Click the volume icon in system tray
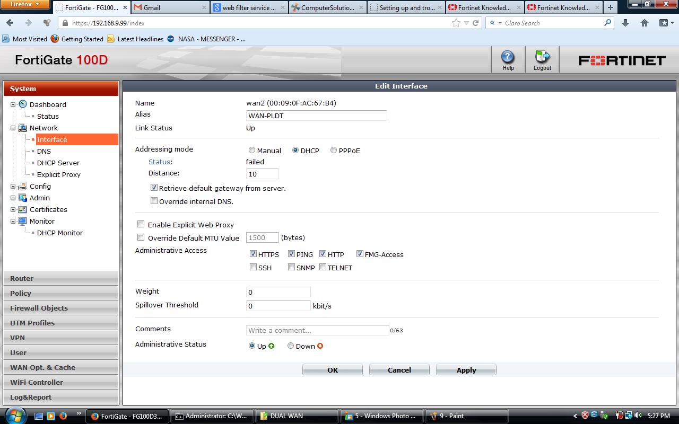679x424 pixels. click(x=637, y=416)
